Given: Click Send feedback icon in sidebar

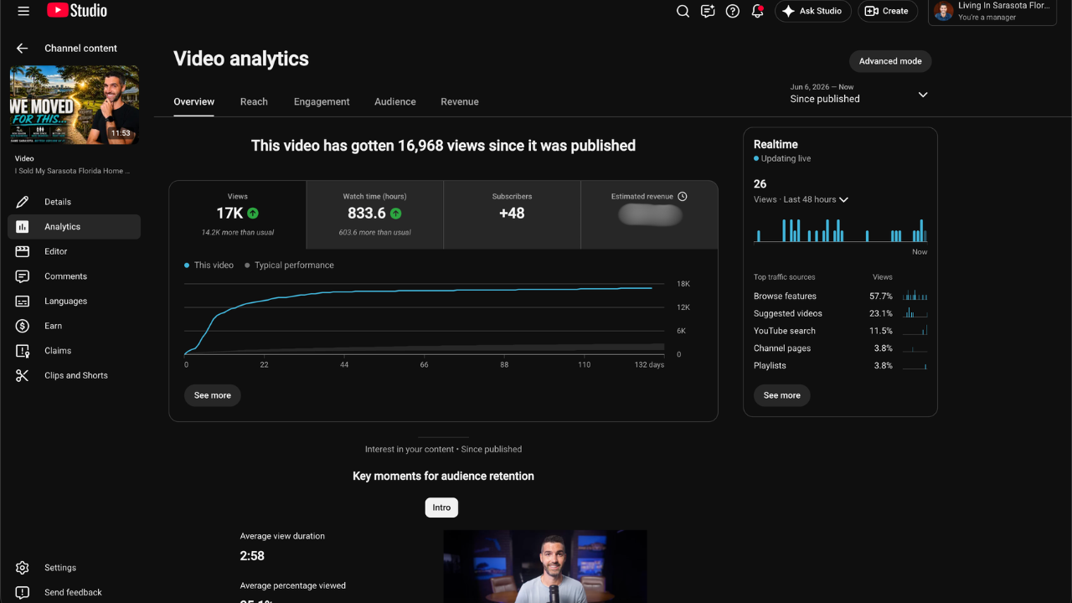Looking at the screenshot, I should (x=23, y=592).
